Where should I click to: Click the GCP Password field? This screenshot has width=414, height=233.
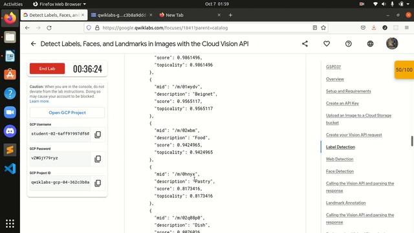(x=60, y=158)
